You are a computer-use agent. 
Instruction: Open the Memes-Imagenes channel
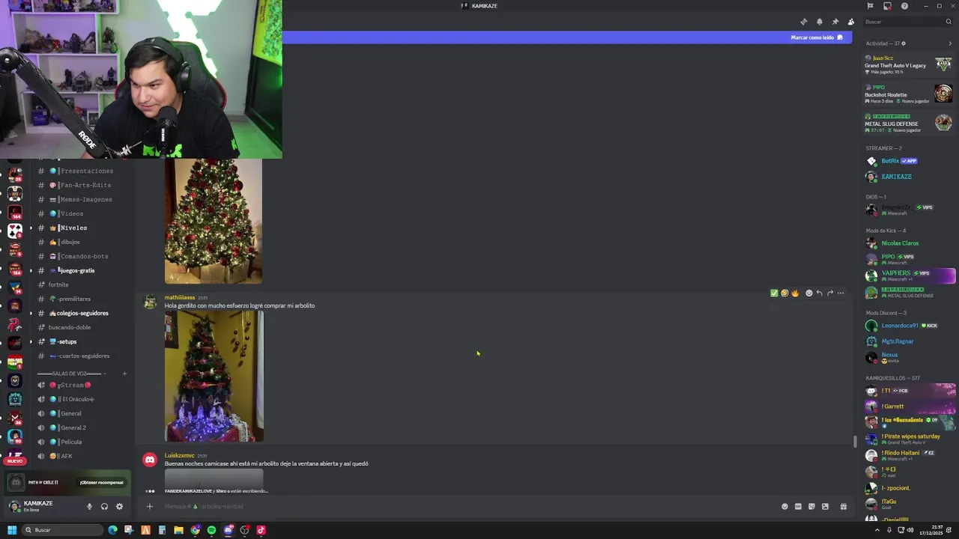click(x=82, y=199)
